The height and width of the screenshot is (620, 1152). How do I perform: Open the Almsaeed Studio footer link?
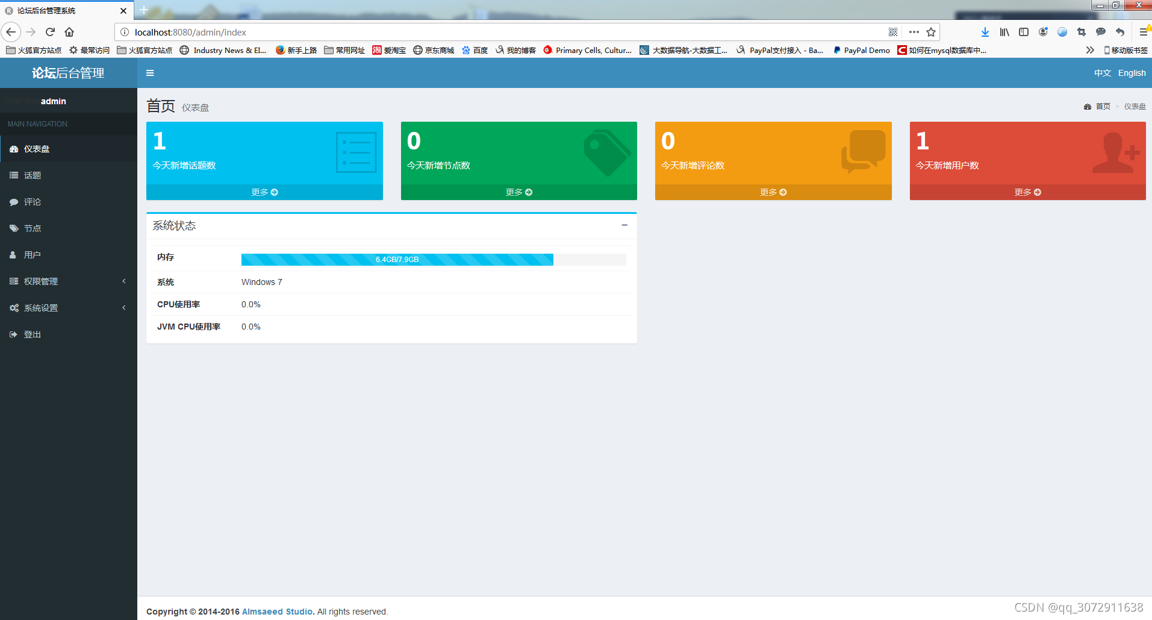(277, 612)
